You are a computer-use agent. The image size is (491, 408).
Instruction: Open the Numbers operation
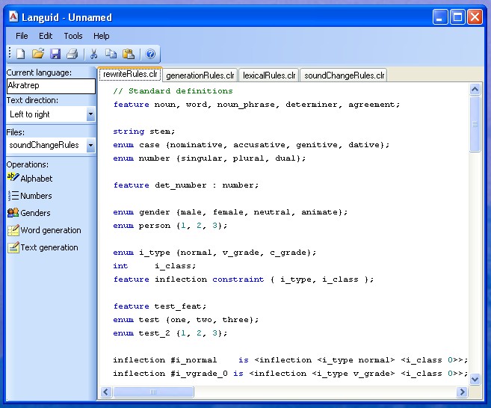(x=36, y=196)
